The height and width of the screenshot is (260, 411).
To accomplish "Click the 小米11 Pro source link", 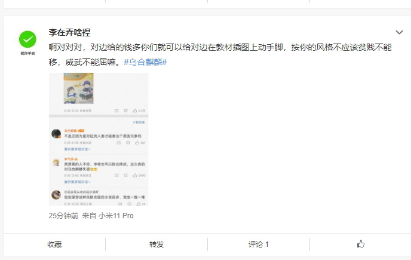I will [116, 216].
